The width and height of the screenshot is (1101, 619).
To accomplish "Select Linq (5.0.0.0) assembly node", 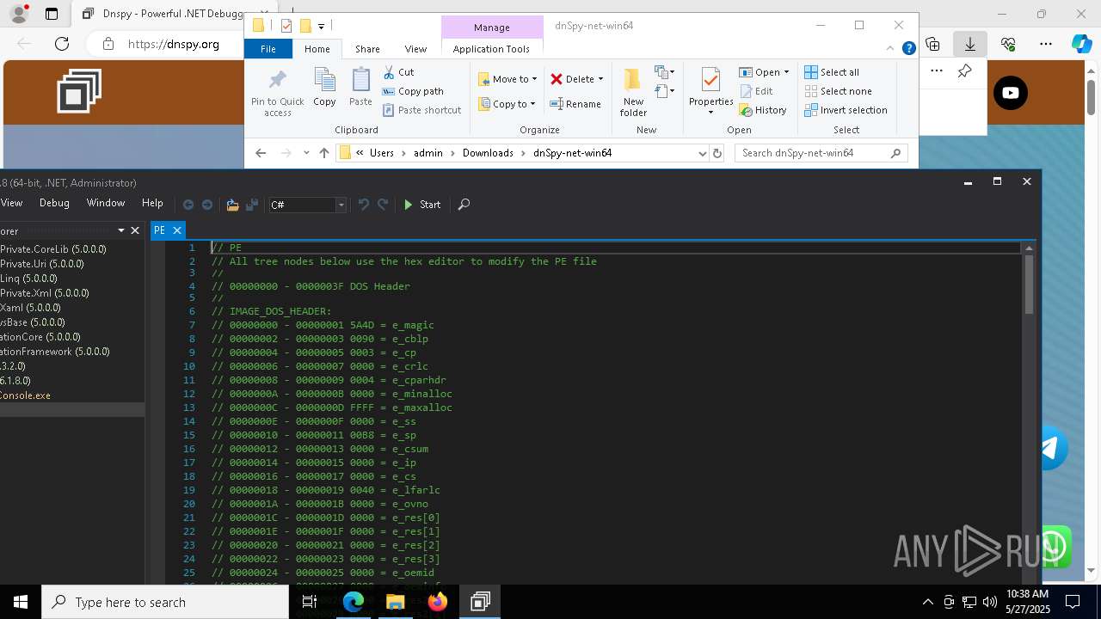I will click(29, 279).
